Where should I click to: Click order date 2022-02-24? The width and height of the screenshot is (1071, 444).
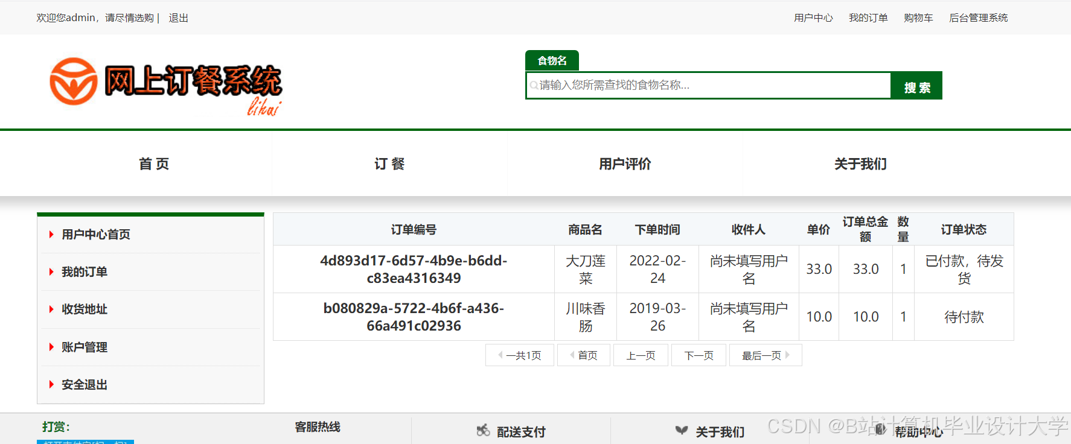(x=657, y=269)
